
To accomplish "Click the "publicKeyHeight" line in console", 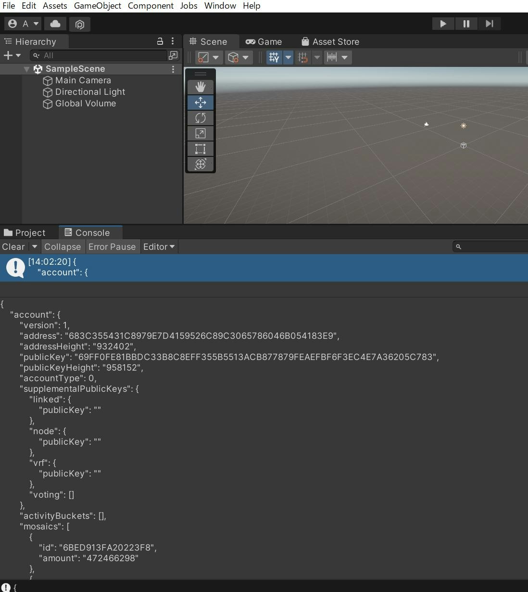I will [x=81, y=368].
